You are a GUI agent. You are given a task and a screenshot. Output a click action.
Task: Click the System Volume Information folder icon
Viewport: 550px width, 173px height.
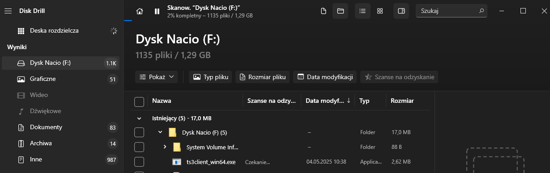(x=177, y=147)
